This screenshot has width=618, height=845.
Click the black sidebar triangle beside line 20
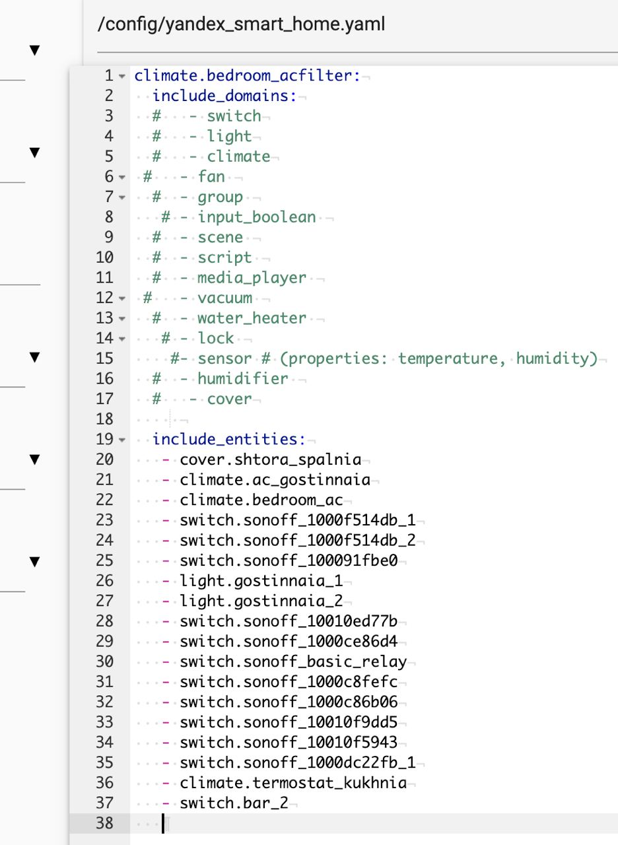point(35,459)
